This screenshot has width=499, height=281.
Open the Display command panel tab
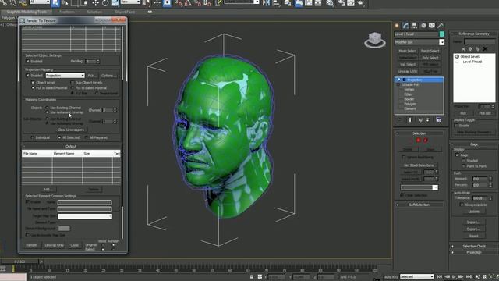pyautogui.click(x=431, y=26)
